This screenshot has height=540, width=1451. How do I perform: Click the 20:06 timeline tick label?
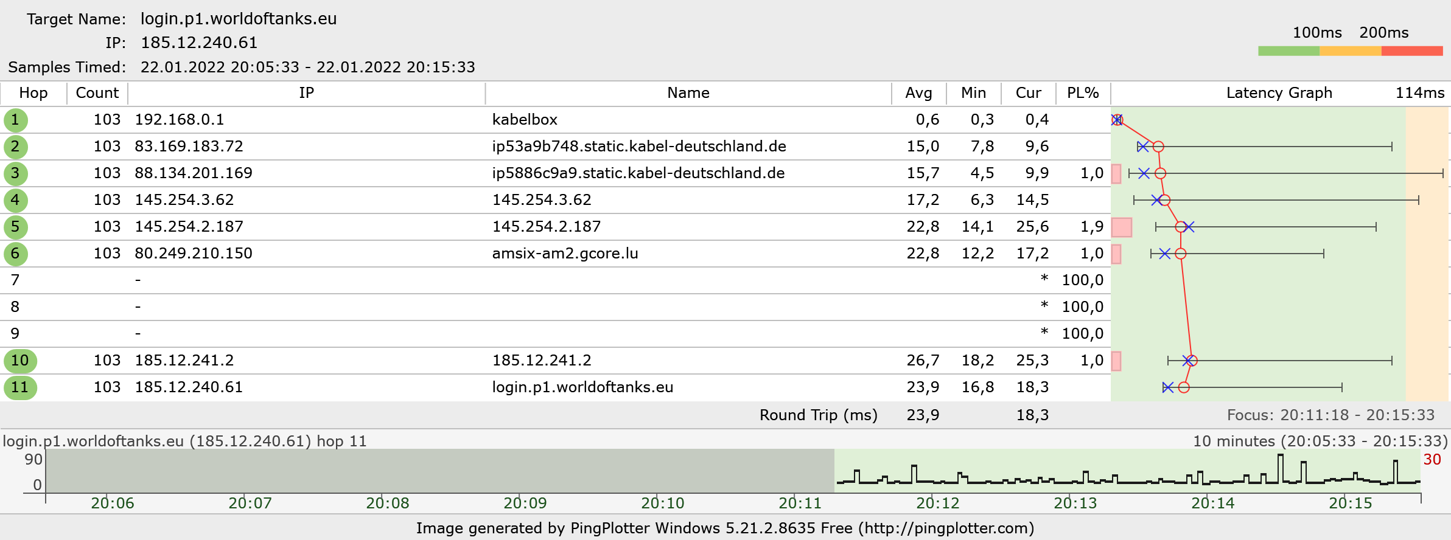click(113, 503)
